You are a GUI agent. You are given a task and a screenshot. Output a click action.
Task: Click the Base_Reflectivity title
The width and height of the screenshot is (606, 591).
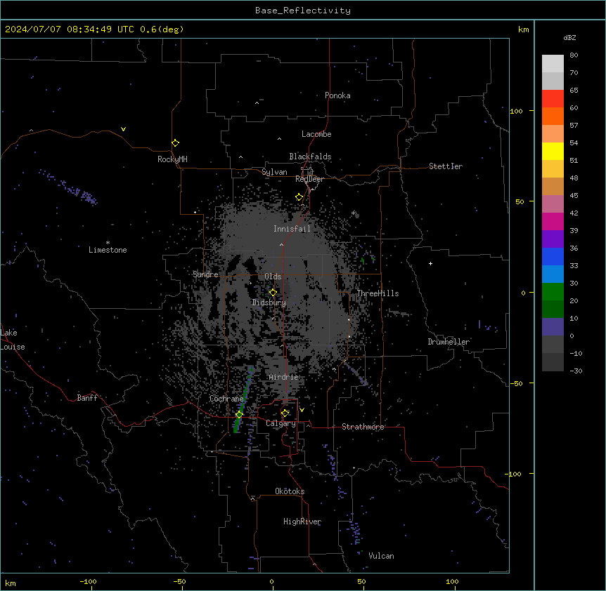click(x=303, y=11)
